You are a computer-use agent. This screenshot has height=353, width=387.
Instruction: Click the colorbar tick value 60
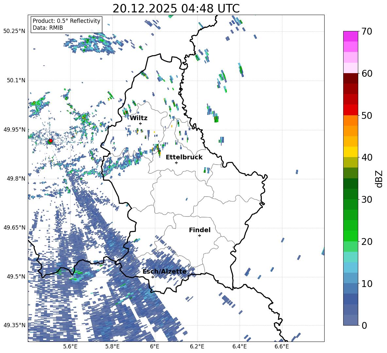tap(367, 73)
